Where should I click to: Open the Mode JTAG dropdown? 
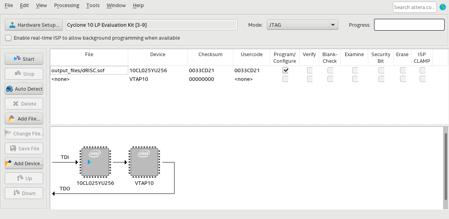(302, 25)
